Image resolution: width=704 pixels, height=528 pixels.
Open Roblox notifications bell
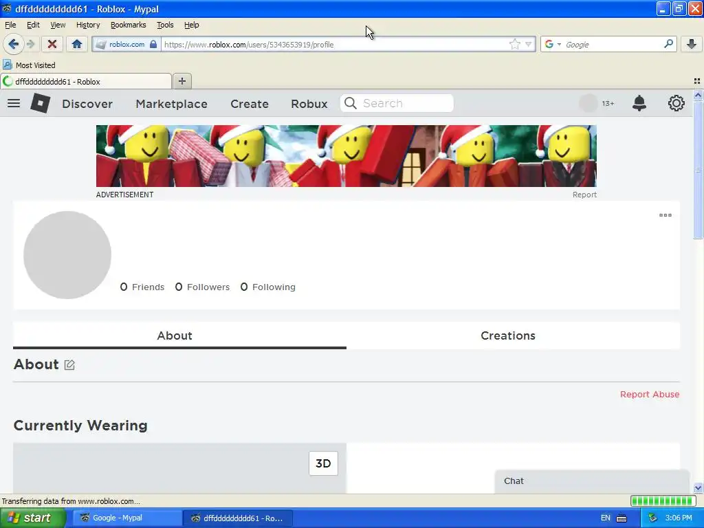click(x=639, y=103)
